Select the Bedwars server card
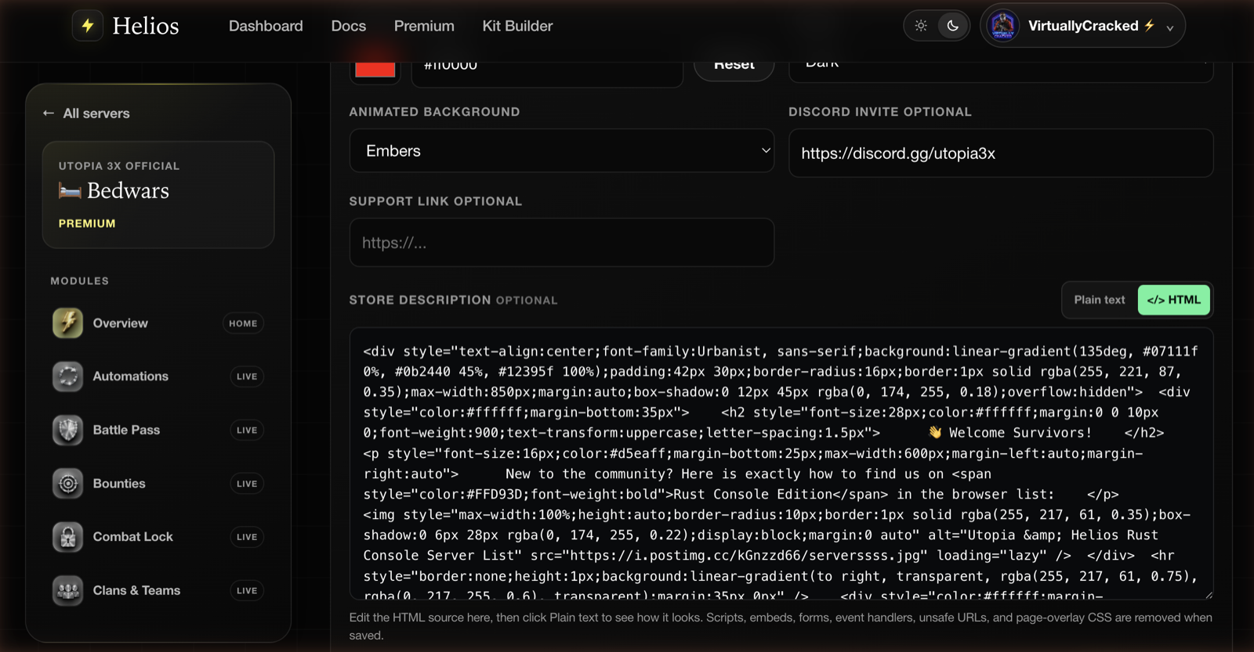Screen dimensions: 1254x652 158,195
